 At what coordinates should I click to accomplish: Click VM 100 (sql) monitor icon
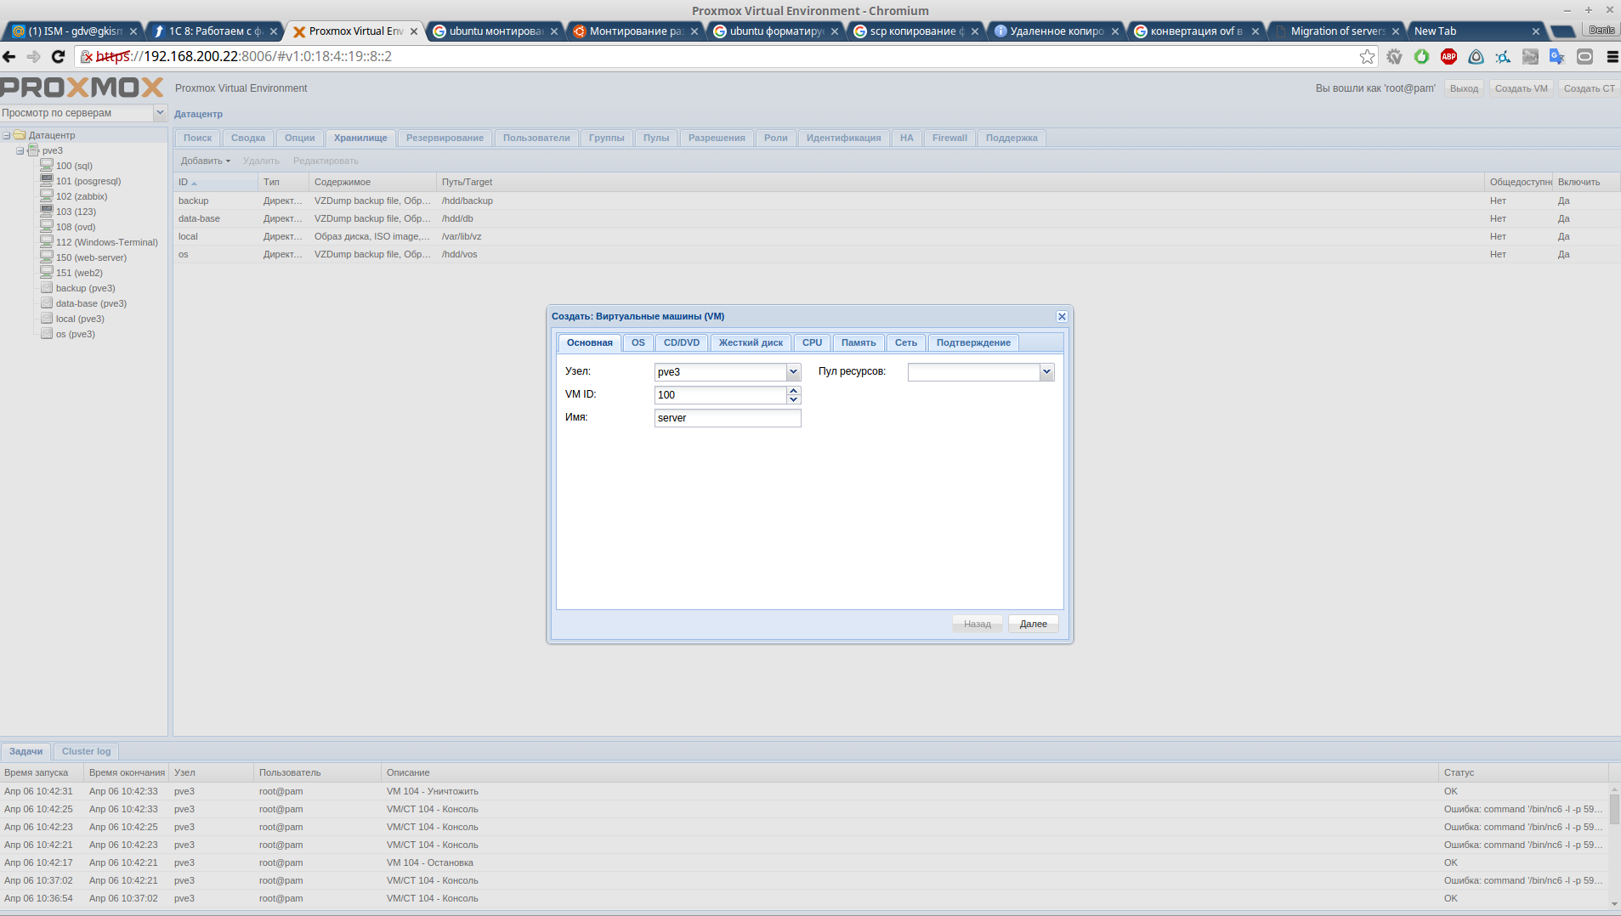tap(47, 165)
